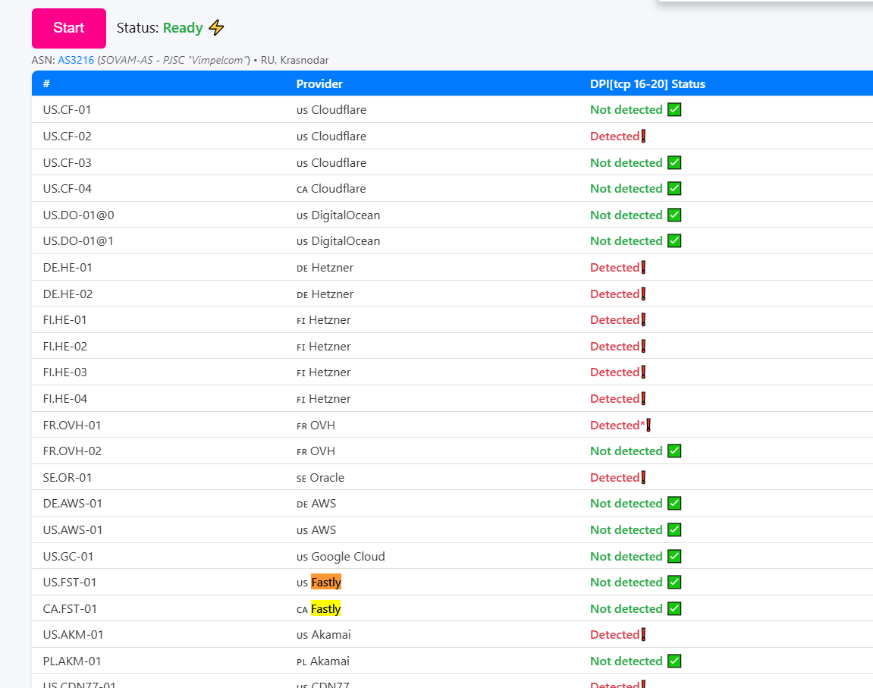This screenshot has height=688, width=873.
Task: Click the red exclamation in FI.HE-03 row
Action: 643,372
